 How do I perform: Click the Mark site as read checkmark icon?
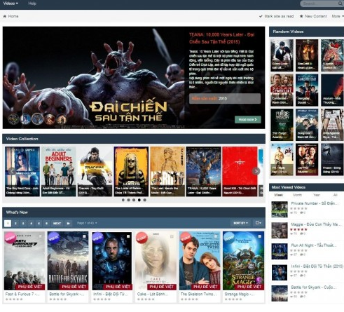pyautogui.click(x=261, y=16)
